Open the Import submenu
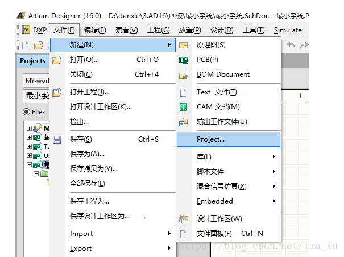This screenshot has width=344, height=257. point(114,234)
